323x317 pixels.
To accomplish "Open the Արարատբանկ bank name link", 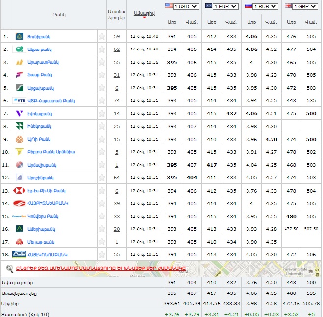I will pyautogui.click(x=43, y=62).
